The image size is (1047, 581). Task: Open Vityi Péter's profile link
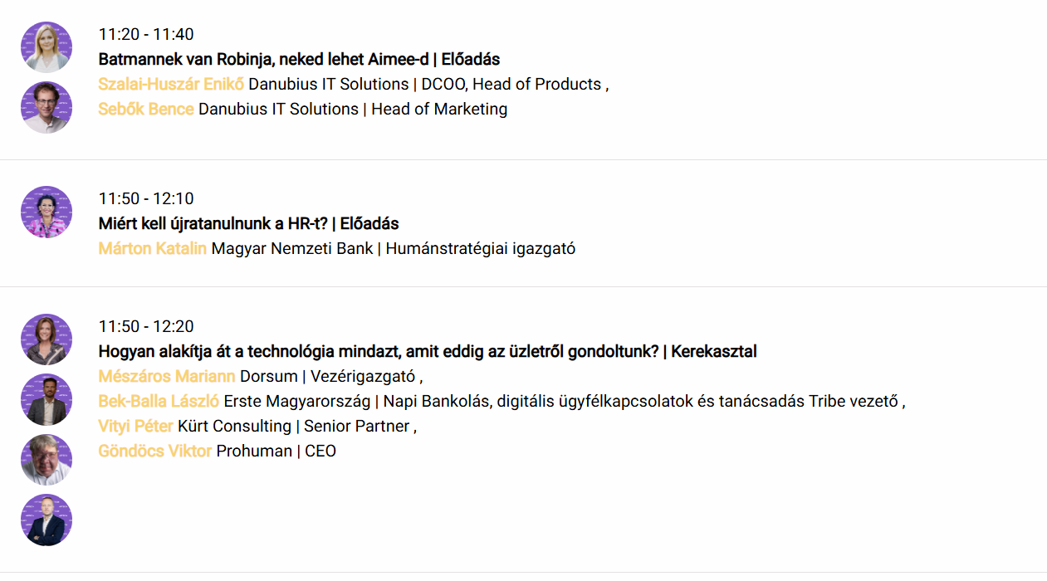coord(135,427)
